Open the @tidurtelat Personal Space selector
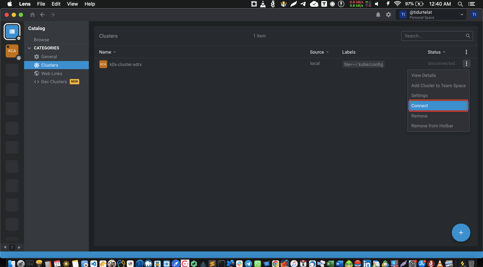Image resolution: width=483 pixels, height=267 pixels. pyautogui.click(x=431, y=14)
